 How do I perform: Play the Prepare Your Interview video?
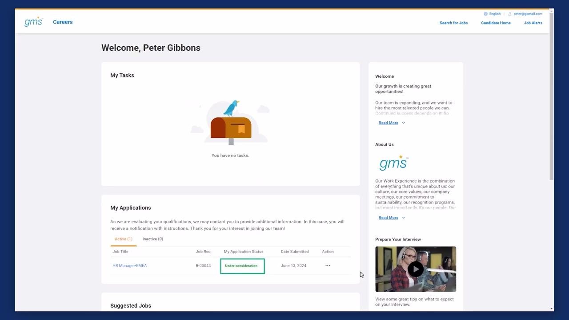(x=416, y=269)
